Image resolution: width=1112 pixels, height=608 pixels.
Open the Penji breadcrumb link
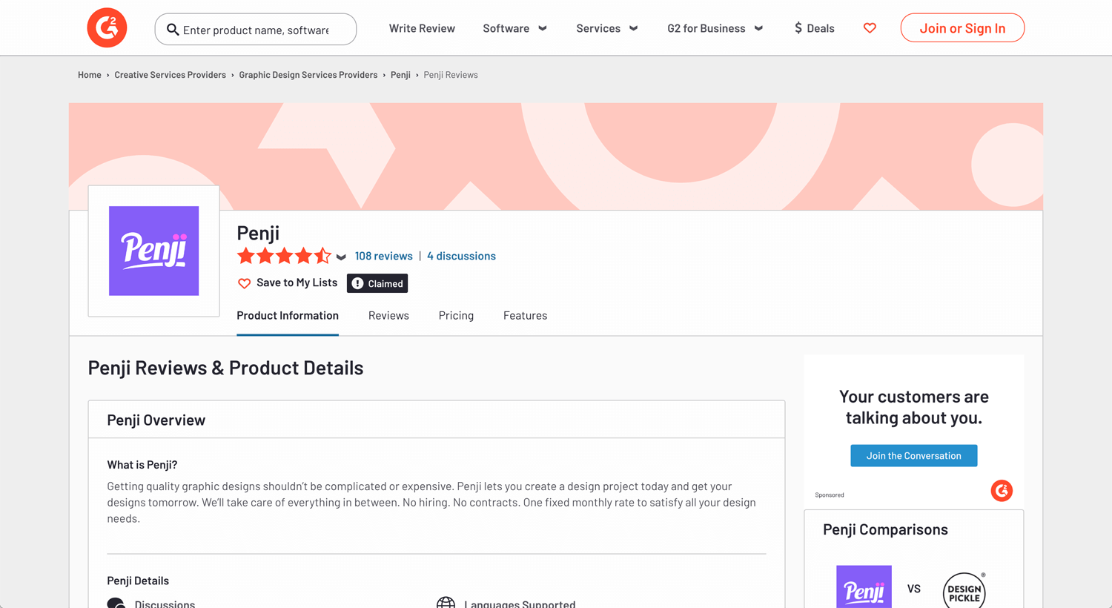400,75
